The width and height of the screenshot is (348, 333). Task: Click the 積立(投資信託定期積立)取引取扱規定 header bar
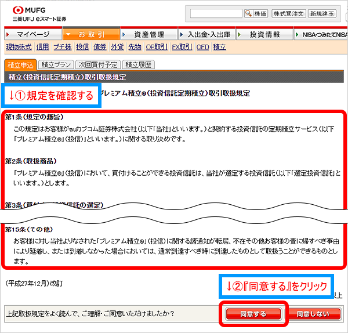coord(174,77)
